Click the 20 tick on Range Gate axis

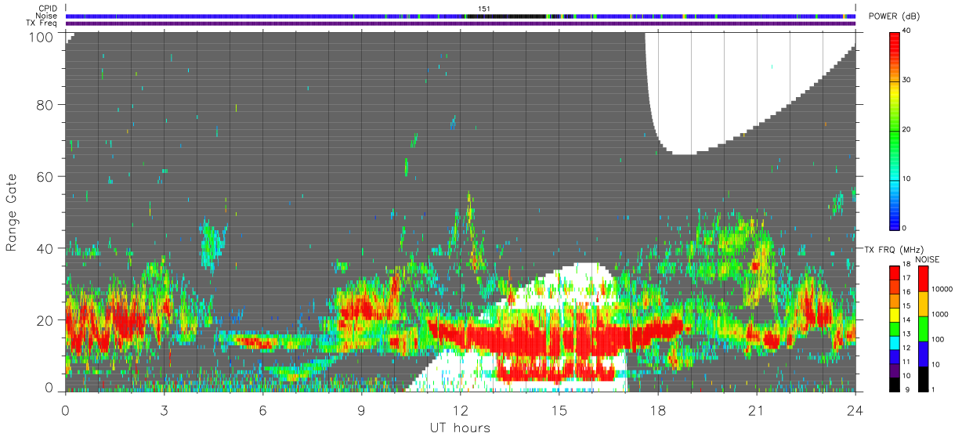click(45, 320)
